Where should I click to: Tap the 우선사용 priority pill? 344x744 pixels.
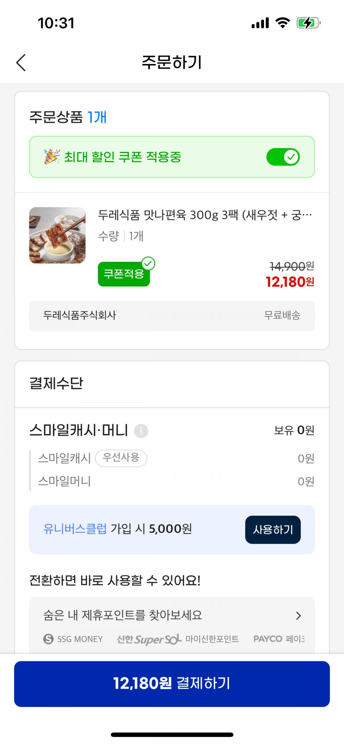coord(121,458)
